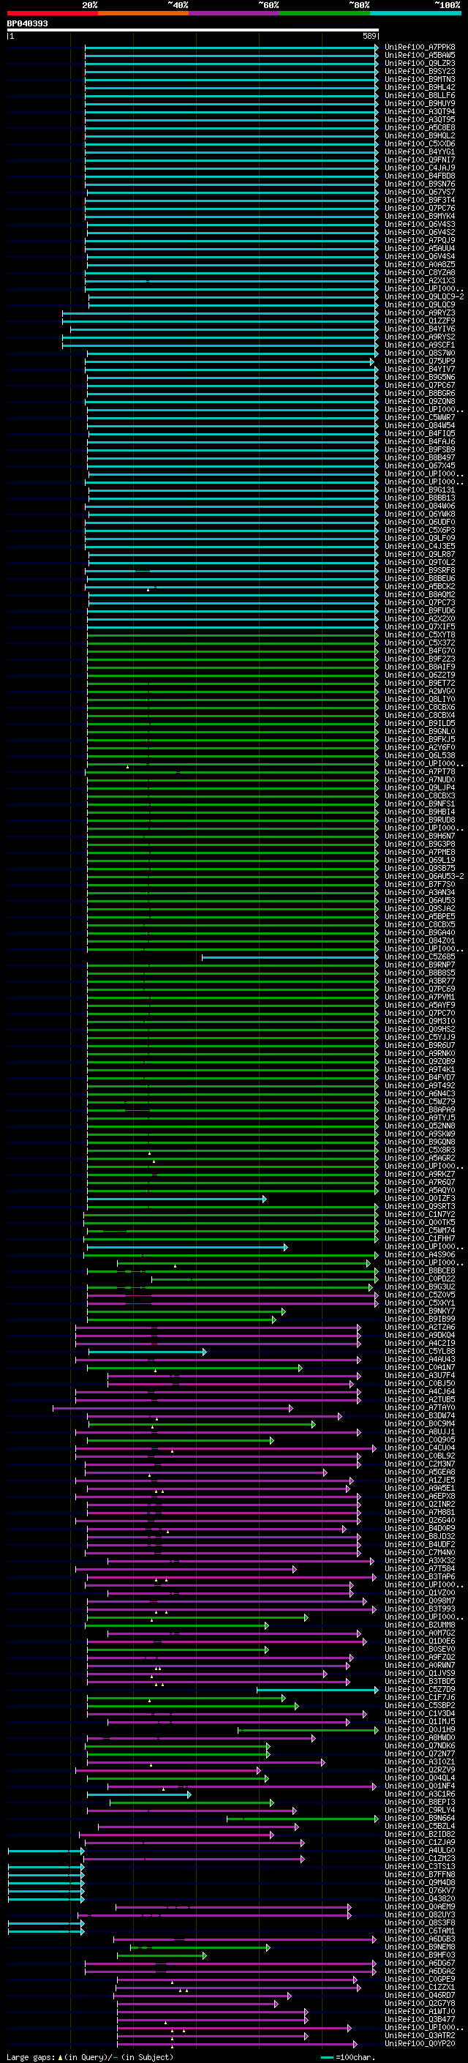Select hit label UniRef100_B4FVD7

[x=419, y=1077]
